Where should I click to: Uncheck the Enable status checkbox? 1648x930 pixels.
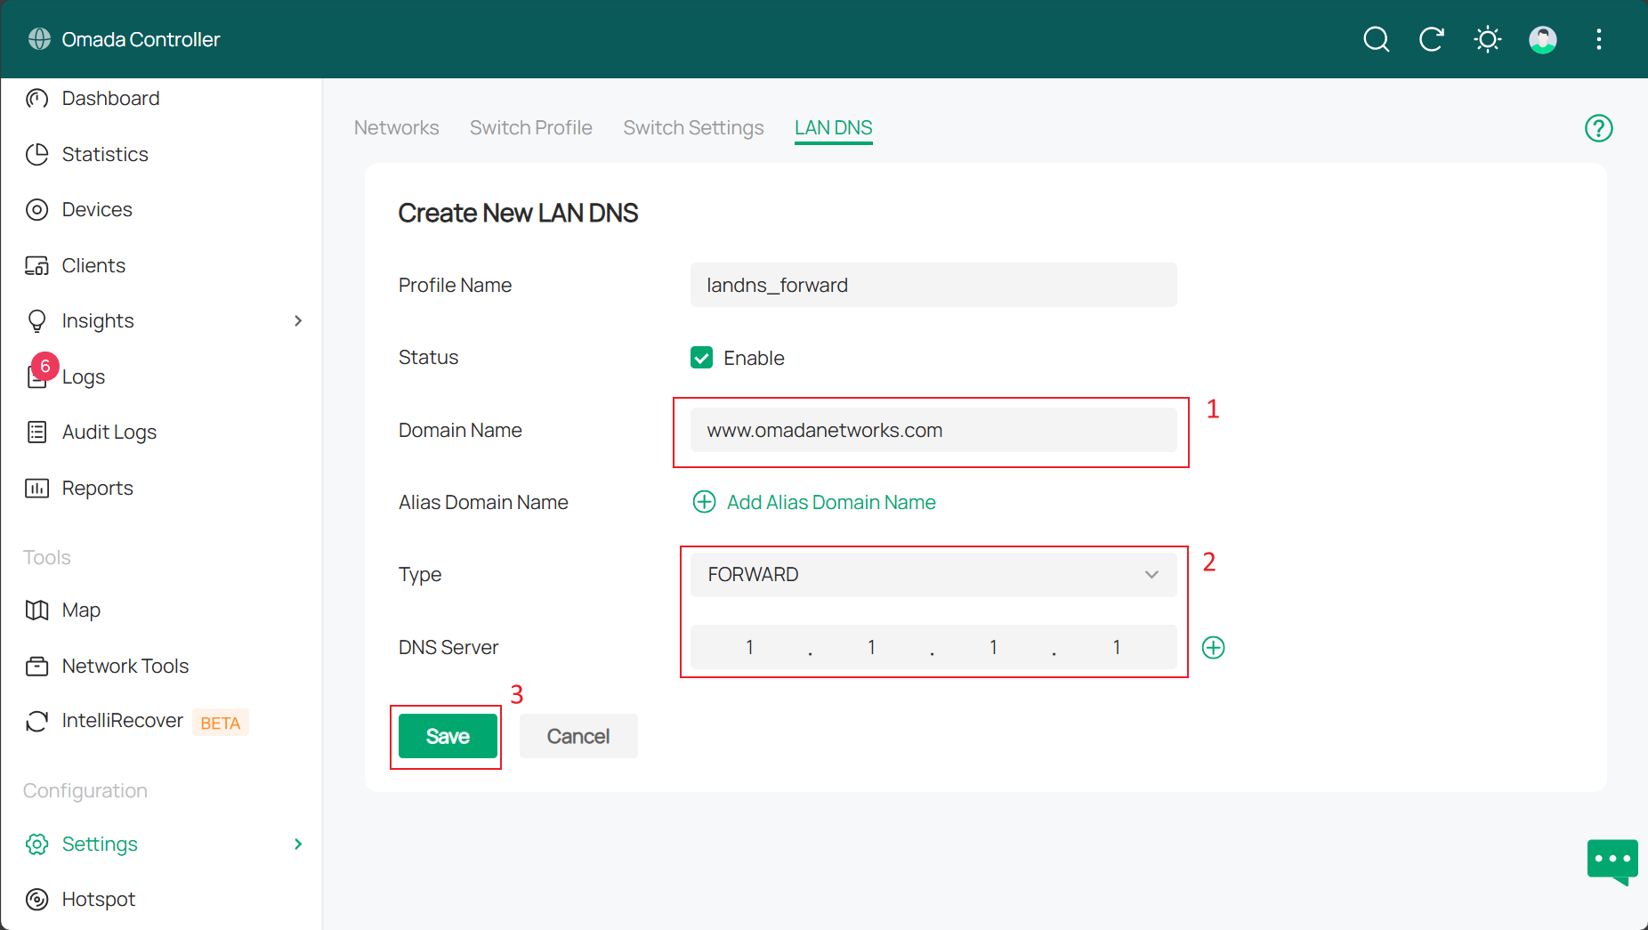pyautogui.click(x=702, y=358)
